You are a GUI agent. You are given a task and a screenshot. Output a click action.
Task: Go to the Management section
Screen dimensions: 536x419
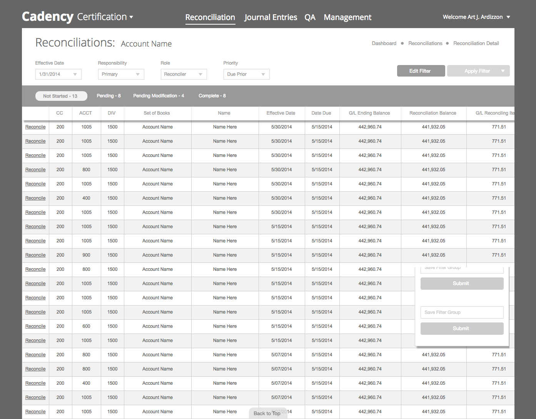click(x=347, y=17)
